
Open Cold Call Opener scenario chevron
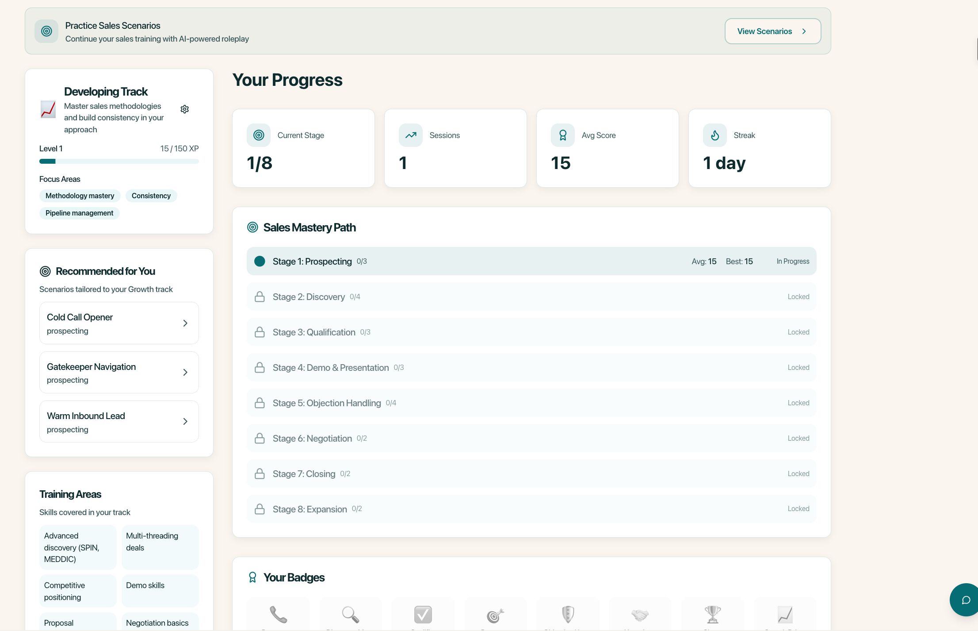tap(185, 323)
